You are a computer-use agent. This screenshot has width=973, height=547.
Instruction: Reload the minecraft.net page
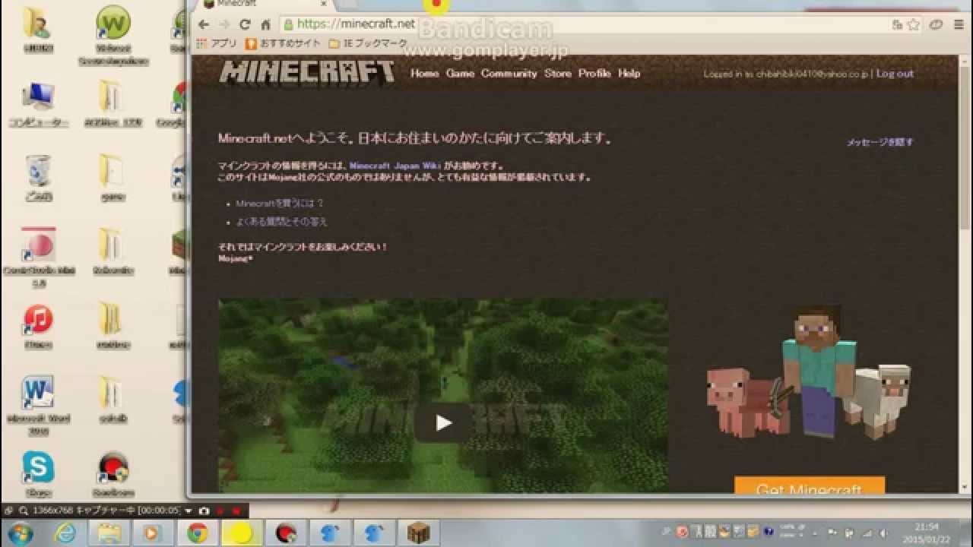coord(245,24)
